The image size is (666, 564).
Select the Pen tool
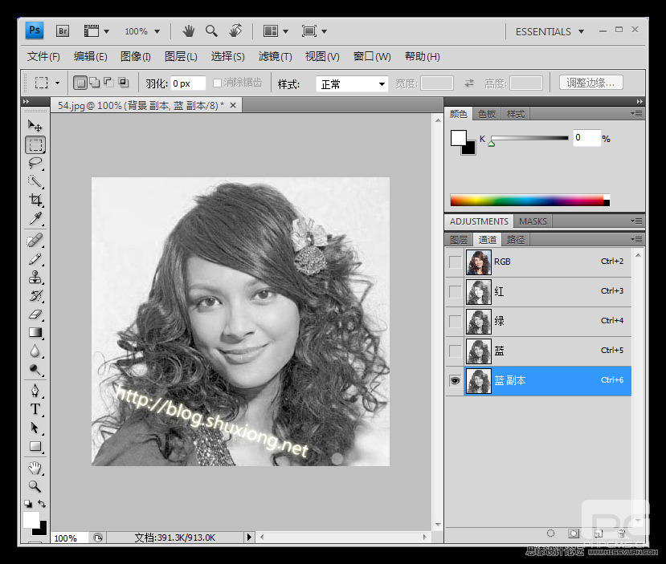click(x=35, y=391)
